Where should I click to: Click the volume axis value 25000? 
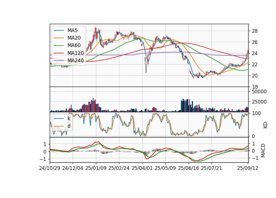pyautogui.click(x=259, y=102)
